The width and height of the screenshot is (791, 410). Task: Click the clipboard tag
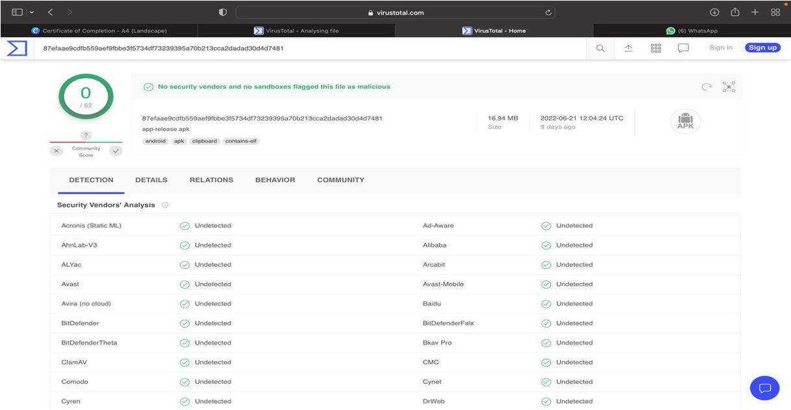pyautogui.click(x=204, y=141)
